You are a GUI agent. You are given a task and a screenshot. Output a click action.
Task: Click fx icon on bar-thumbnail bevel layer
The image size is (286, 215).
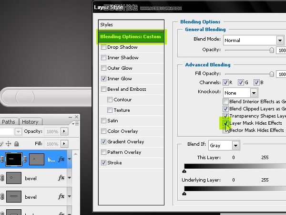coord(61,196)
